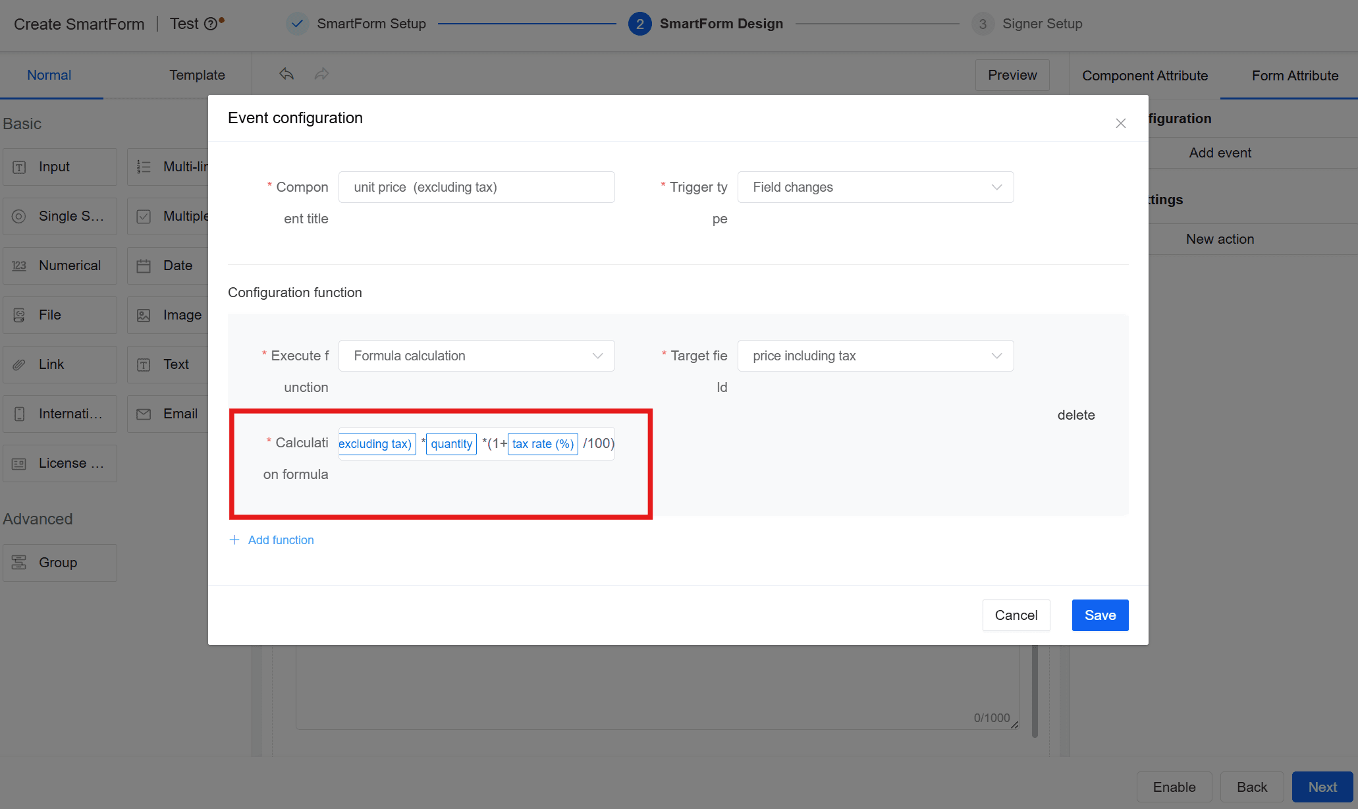Click the redo arrow icon
This screenshot has width=1358, height=809.
coord(321,74)
